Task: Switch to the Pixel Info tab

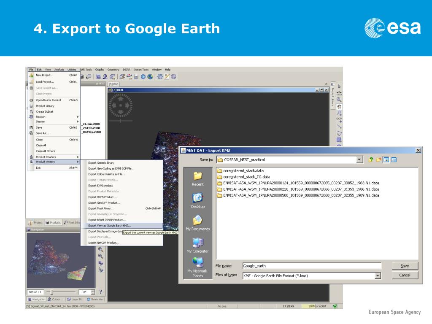Action: (x=72, y=222)
